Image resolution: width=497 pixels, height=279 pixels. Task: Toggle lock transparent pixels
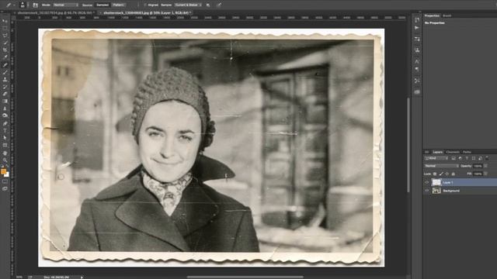click(x=435, y=174)
